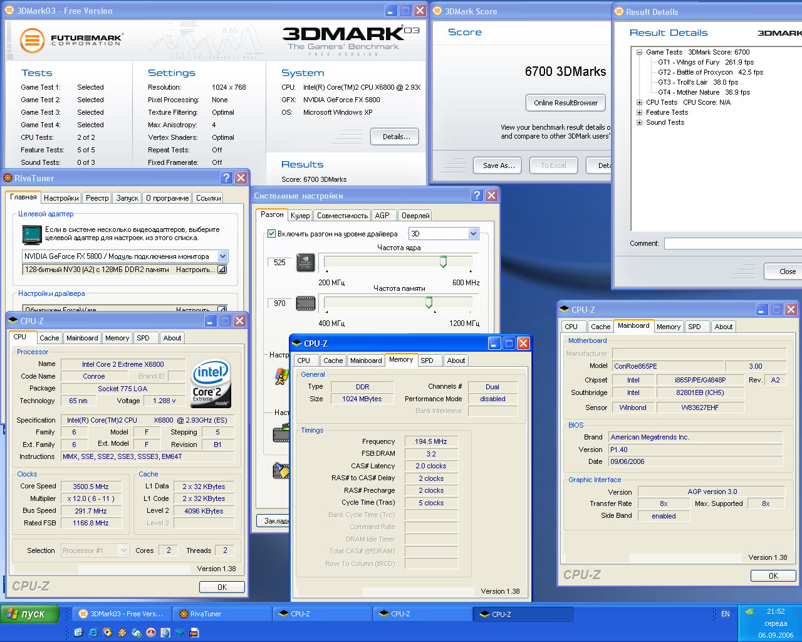Open the Оверлей tab
This screenshot has height=642, width=802.
pyautogui.click(x=415, y=216)
